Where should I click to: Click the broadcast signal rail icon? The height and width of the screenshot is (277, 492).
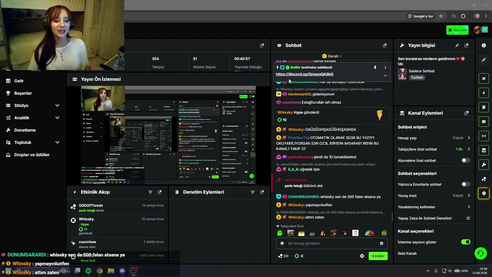click(x=484, y=136)
